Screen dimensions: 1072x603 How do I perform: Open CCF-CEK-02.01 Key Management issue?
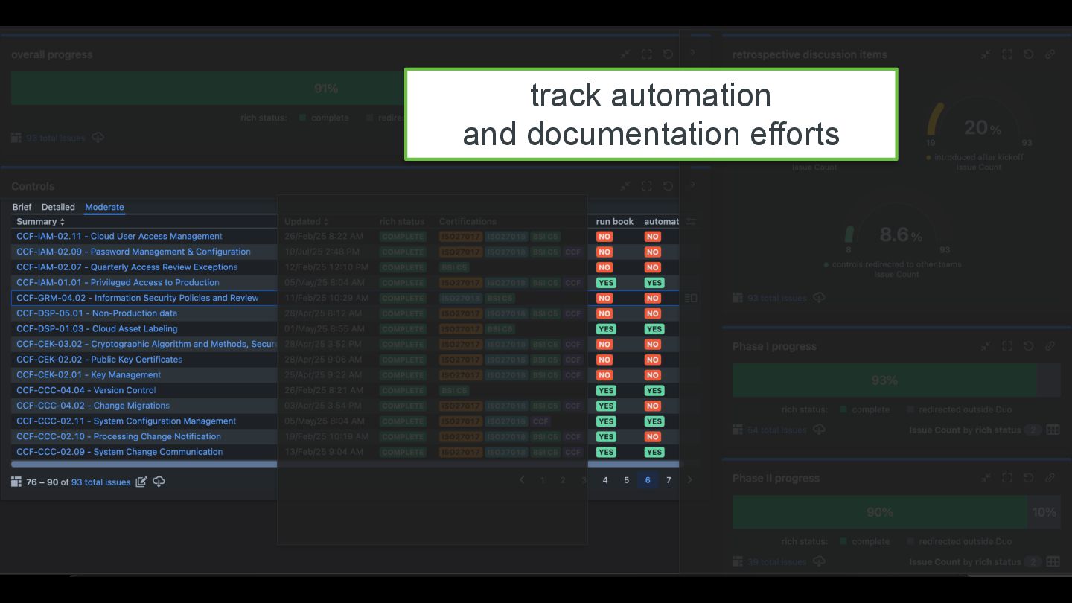tap(89, 375)
